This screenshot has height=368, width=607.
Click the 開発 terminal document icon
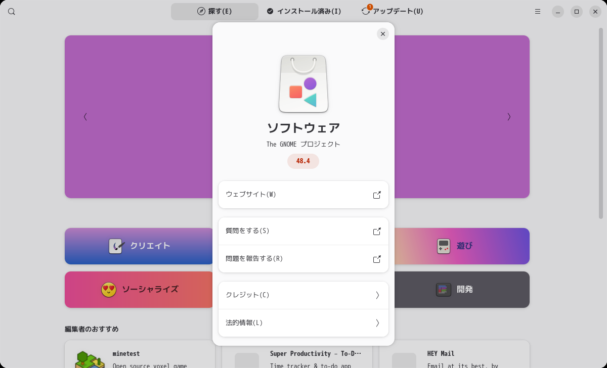point(444,290)
